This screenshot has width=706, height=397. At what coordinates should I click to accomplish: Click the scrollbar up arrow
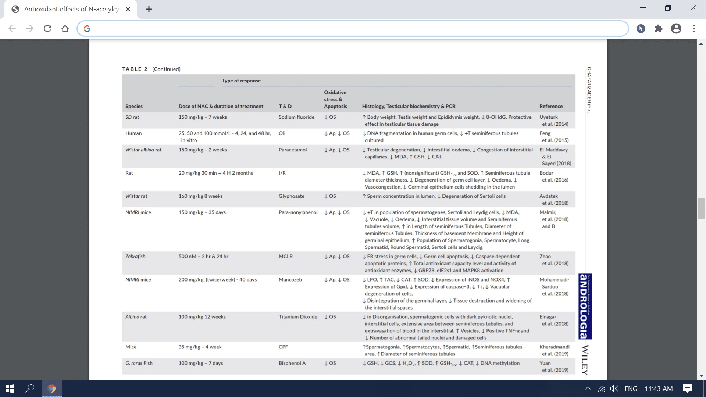pos(701,44)
